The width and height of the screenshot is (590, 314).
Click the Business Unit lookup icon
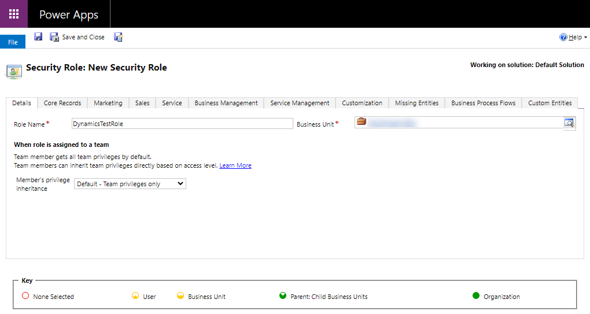pyautogui.click(x=569, y=123)
